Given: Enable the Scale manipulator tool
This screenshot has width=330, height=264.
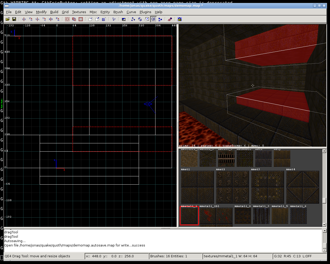Looking at the screenshot, I should 147,19.
